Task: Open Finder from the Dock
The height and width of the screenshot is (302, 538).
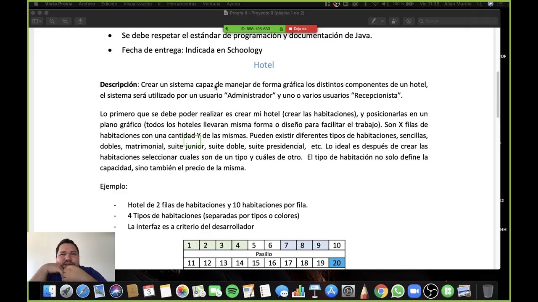Action: 50,291
